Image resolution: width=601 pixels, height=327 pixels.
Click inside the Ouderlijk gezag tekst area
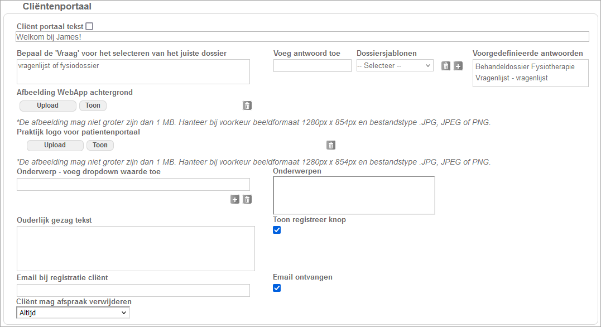136,248
